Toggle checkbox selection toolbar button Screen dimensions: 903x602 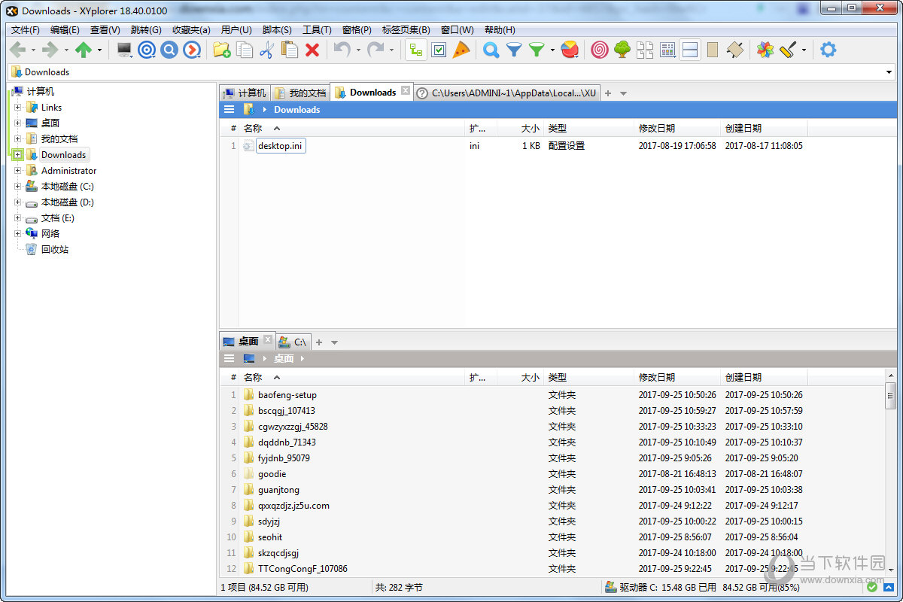tap(439, 50)
